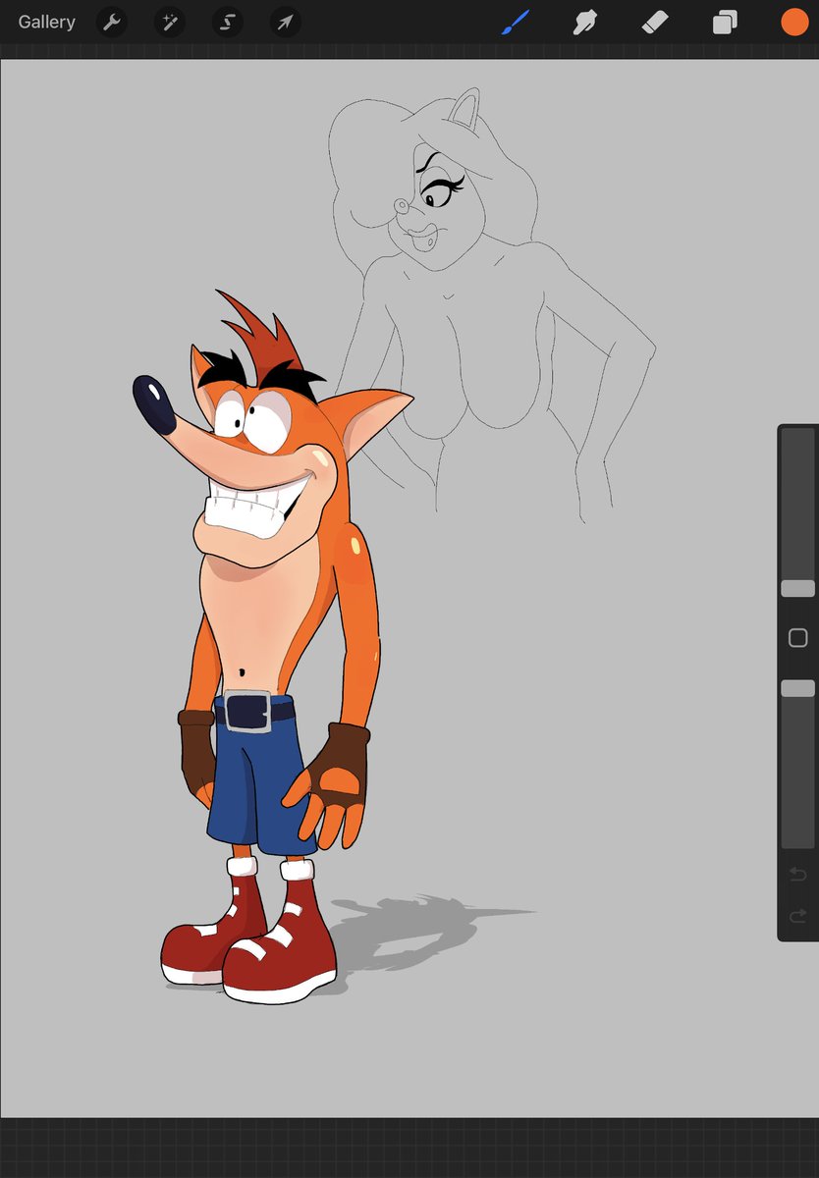Open the Gallery

point(46,22)
